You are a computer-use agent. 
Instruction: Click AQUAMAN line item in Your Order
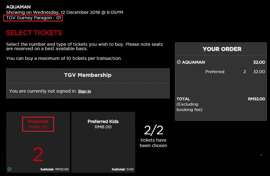click(193, 62)
